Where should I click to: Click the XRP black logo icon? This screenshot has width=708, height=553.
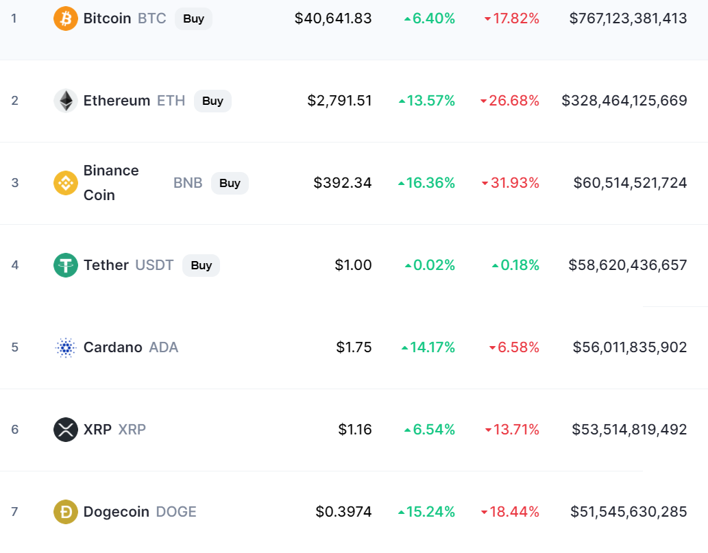click(66, 429)
